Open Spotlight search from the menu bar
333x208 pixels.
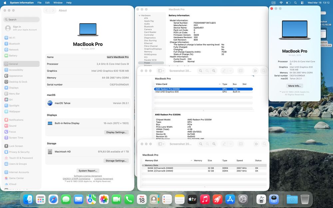pos(295,3)
